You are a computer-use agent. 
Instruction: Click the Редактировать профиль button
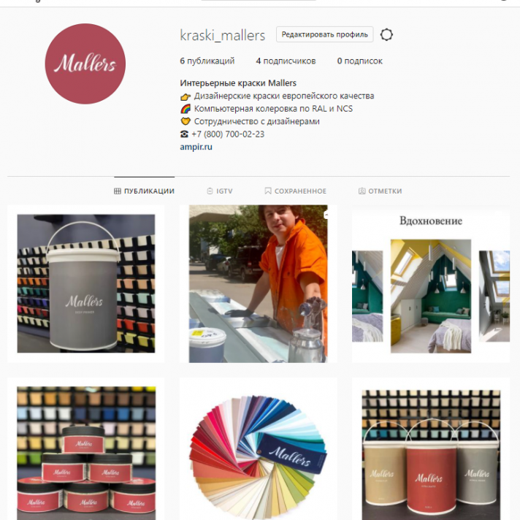click(325, 34)
